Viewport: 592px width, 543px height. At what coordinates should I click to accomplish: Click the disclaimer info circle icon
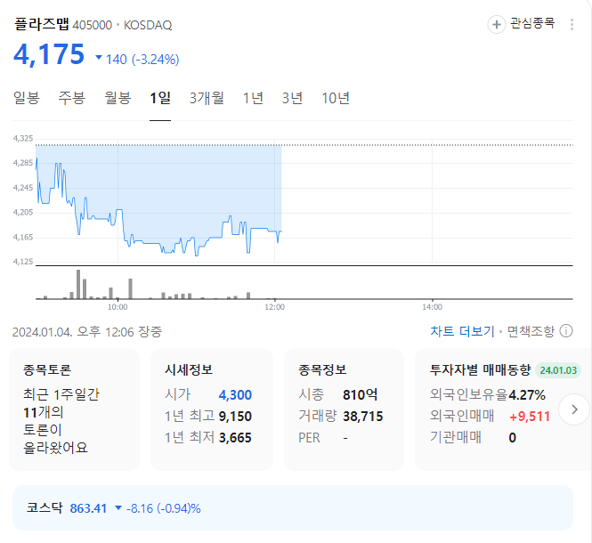pos(565,331)
